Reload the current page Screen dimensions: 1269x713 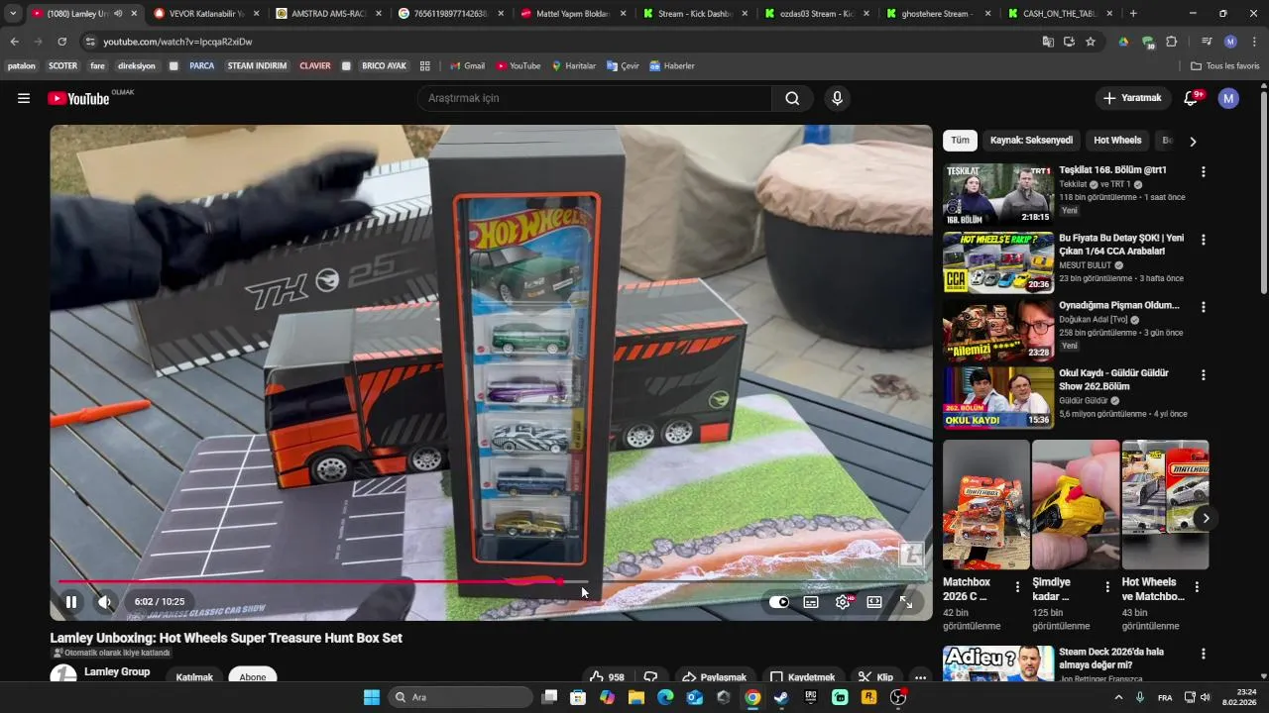point(61,42)
